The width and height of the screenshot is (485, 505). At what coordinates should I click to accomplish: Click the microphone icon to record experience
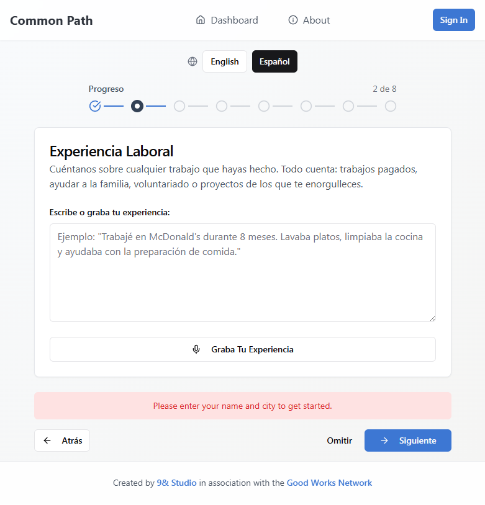tap(196, 349)
